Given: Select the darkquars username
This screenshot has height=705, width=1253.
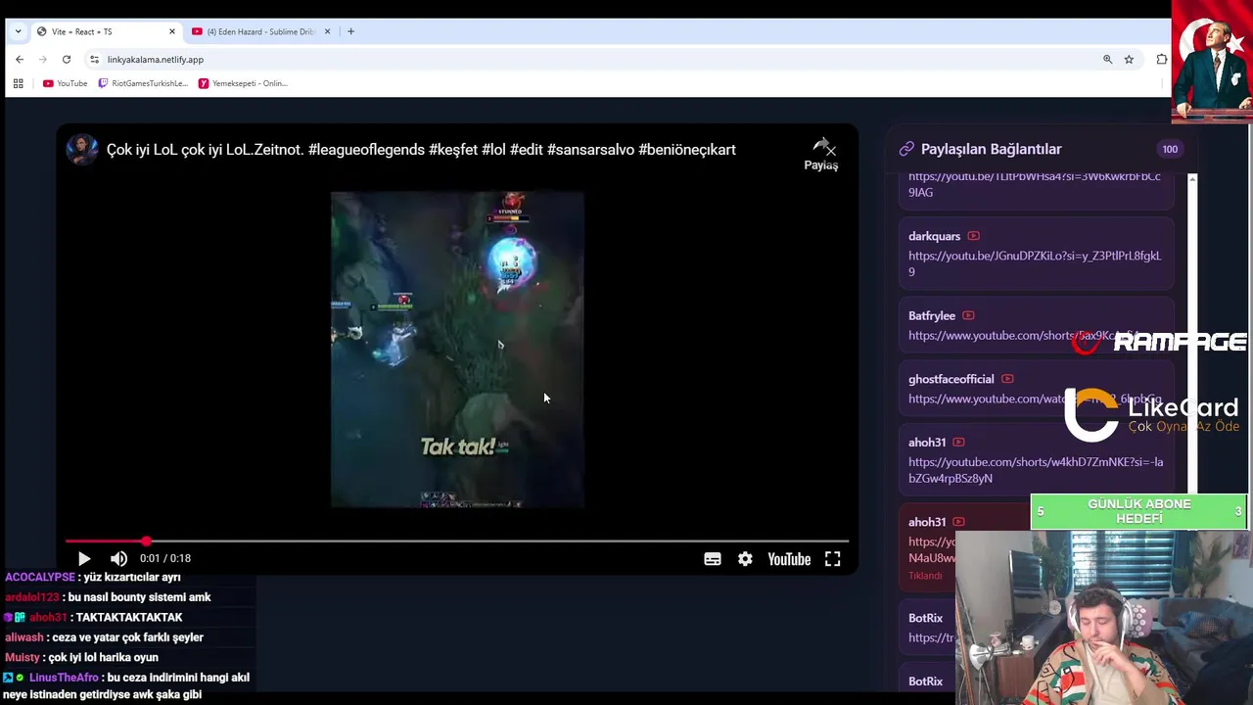Looking at the screenshot, I should click(x=934, y=236).
